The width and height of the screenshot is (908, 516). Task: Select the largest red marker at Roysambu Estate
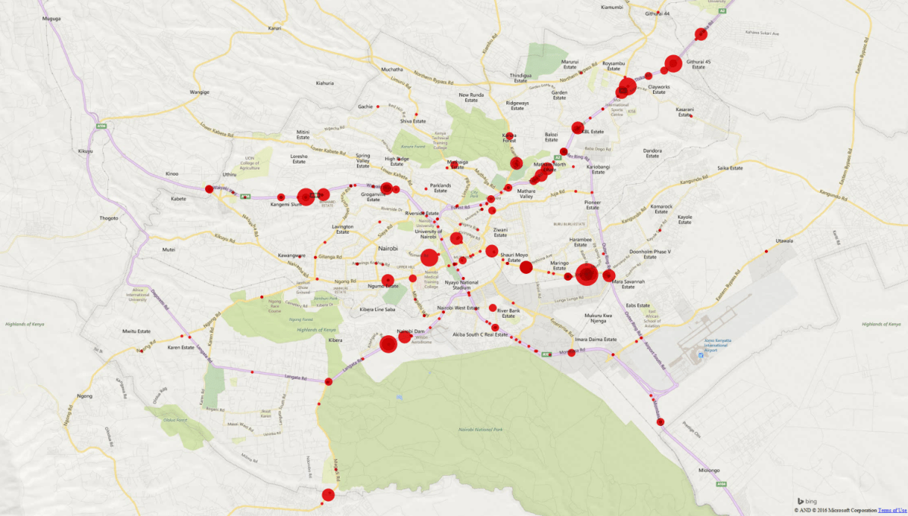(628, 85)
